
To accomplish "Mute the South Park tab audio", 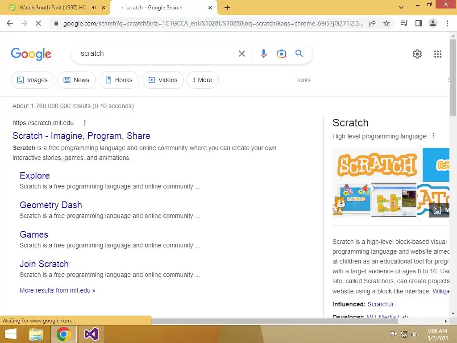I will (x=94, y=8).
